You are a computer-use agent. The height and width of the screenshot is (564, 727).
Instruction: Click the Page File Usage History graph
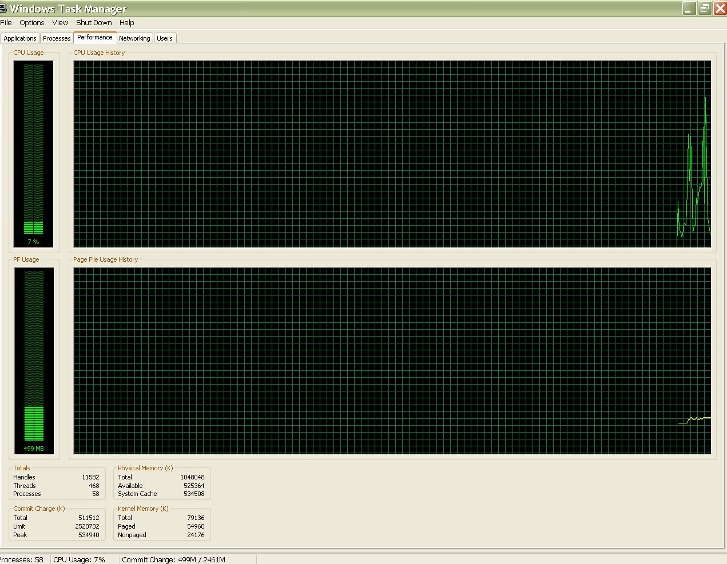click(392, 361)
